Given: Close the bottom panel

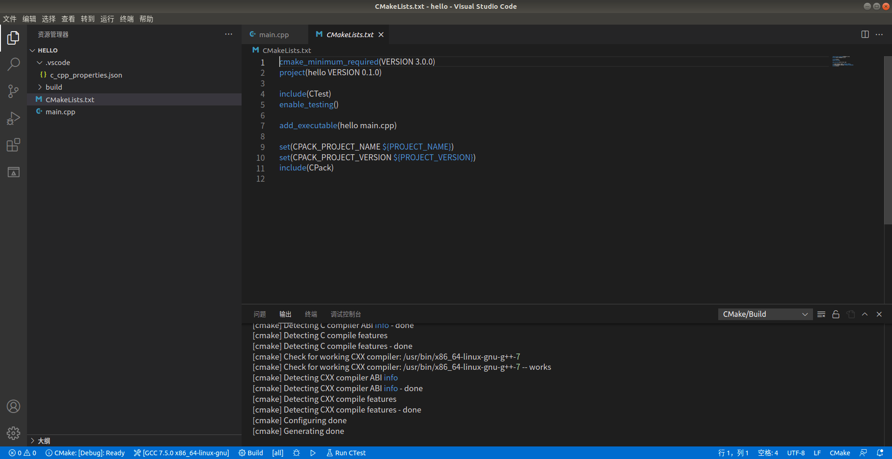Looking at the screenshot, I should point(879,315).
